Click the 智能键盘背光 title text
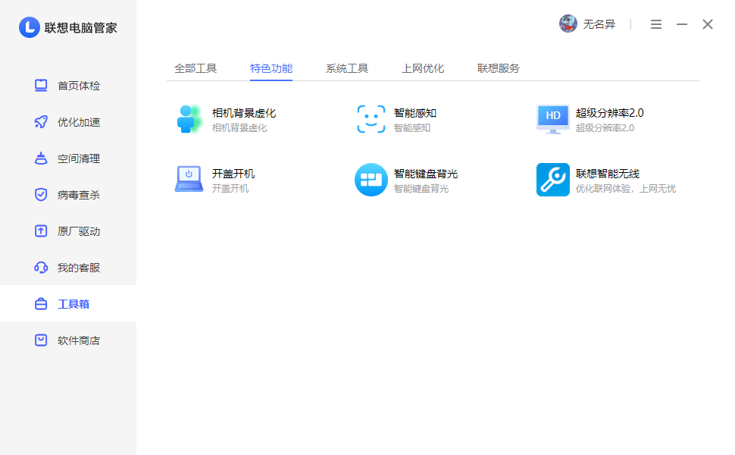 pos(426,174)
